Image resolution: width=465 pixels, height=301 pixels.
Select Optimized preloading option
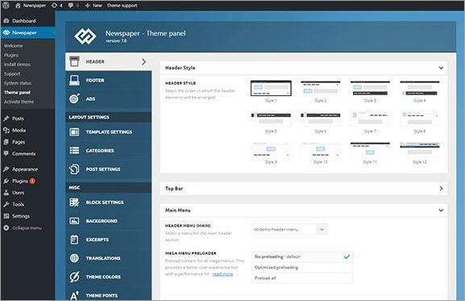point(302,267)
